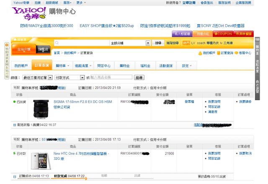Click the 超級商城 link in top bar
Screen dimensions: 268x184
52,3
